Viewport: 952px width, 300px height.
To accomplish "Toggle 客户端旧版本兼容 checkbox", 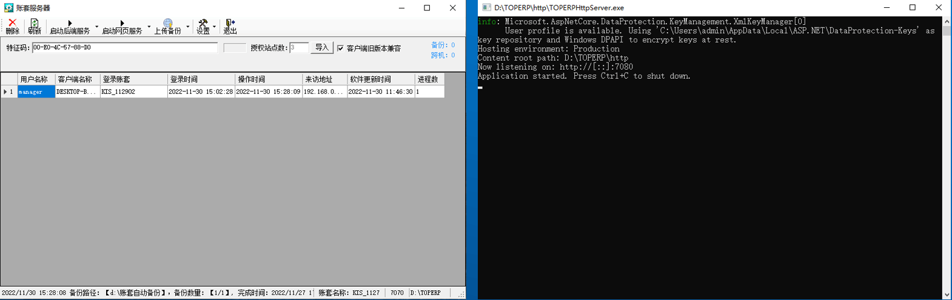I will pos(340,48).
